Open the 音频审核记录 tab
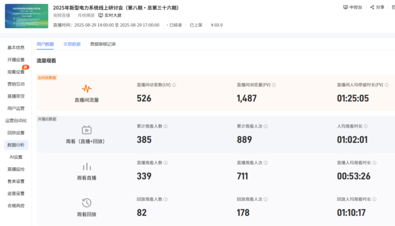 point(103,44)
